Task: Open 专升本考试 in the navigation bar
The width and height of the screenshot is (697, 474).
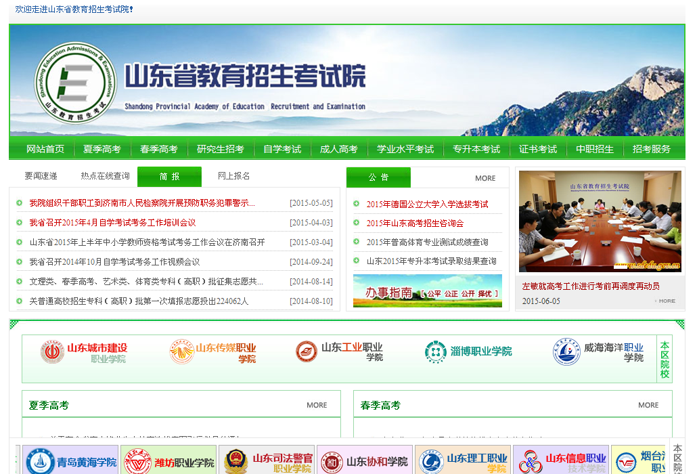Action: pyautogui.click(x=476, y=149)
